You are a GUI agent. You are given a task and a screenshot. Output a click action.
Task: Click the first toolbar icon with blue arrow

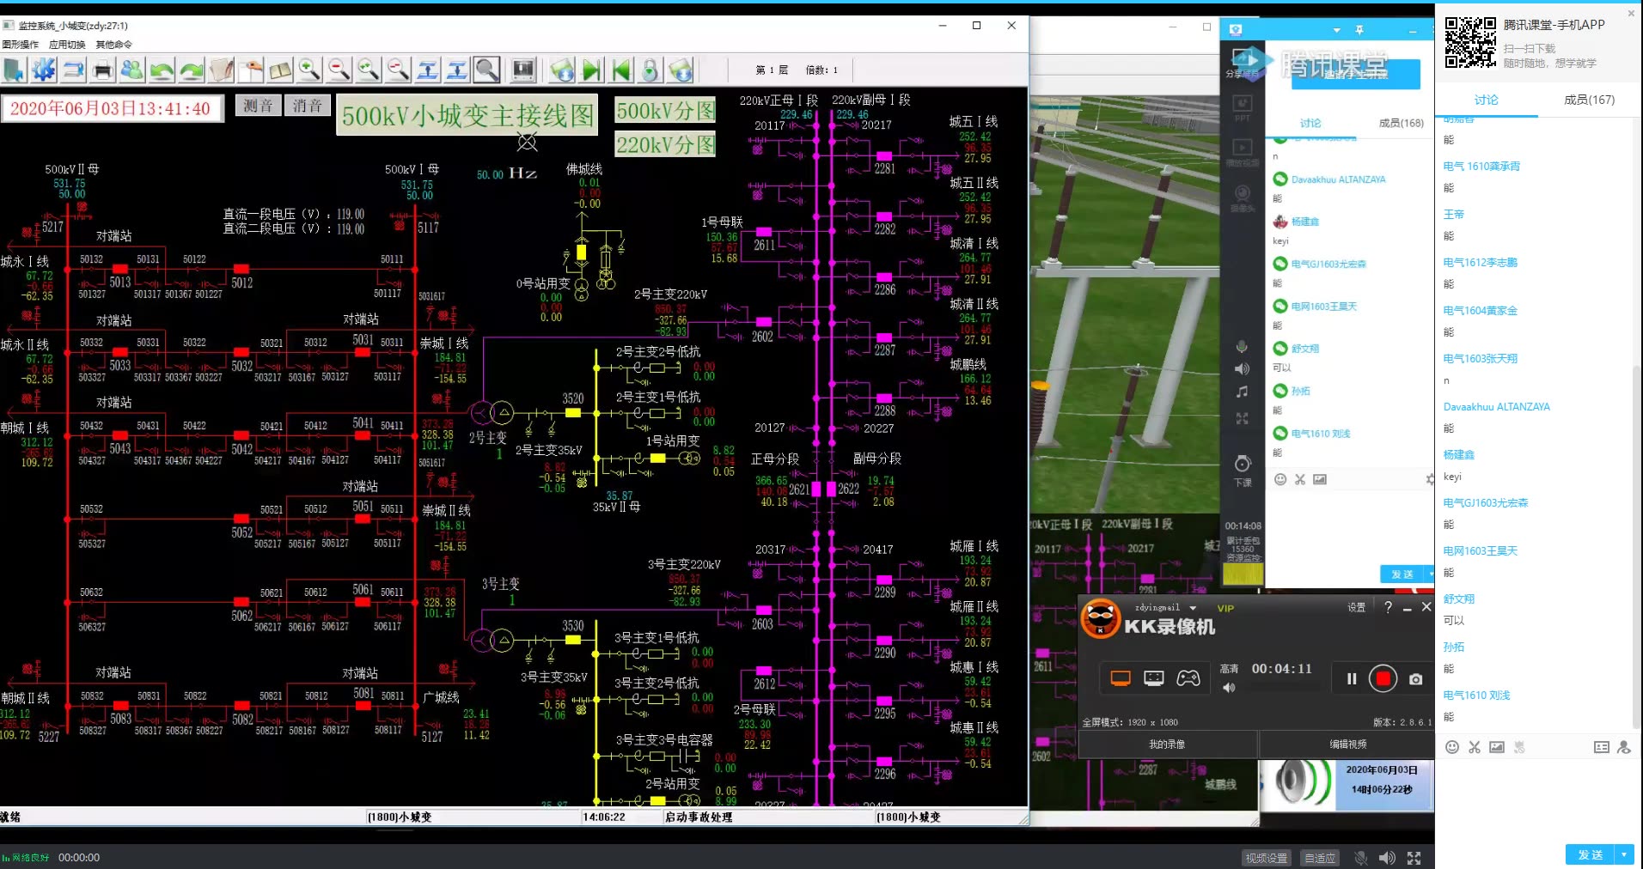tap(15, 70)
